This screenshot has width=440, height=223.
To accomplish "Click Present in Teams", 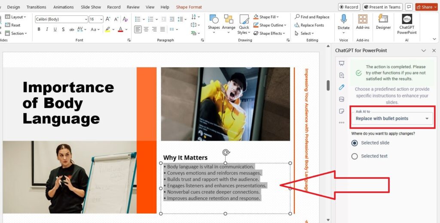I will click(x=382, y=7).
